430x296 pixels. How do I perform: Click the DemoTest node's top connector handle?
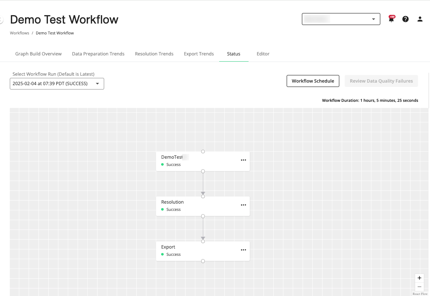pyautogui.click(x=203, y=151)
